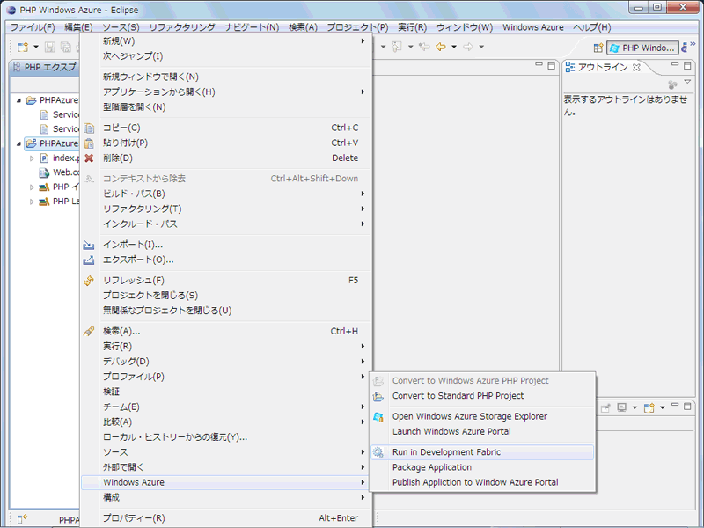
Task: Expand the index.p file node
Action: click(x=32, y=158)
